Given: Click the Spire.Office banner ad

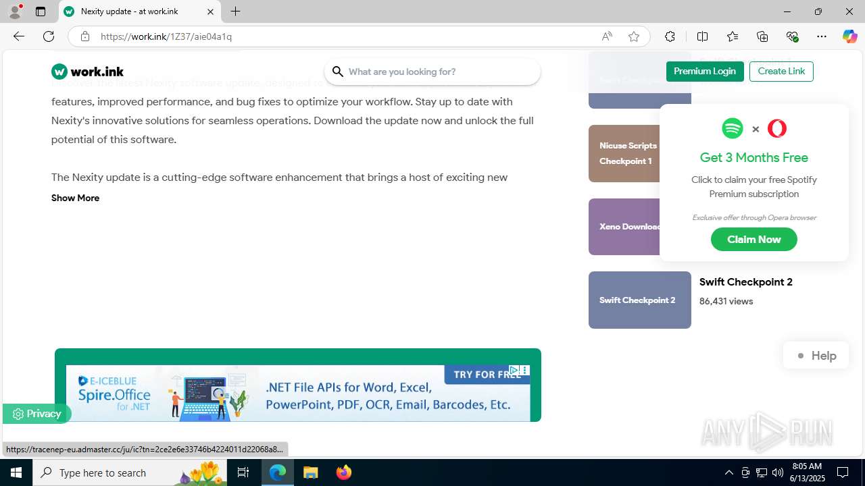Looking at the screenshot, I should 298,394.
